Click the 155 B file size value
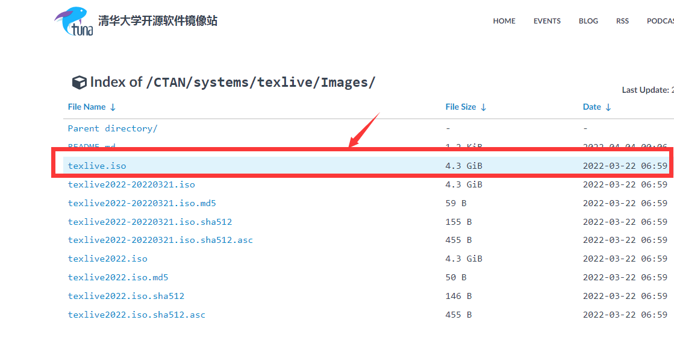The width and height of the screenshot is (674, 352). tap(458, 222)
